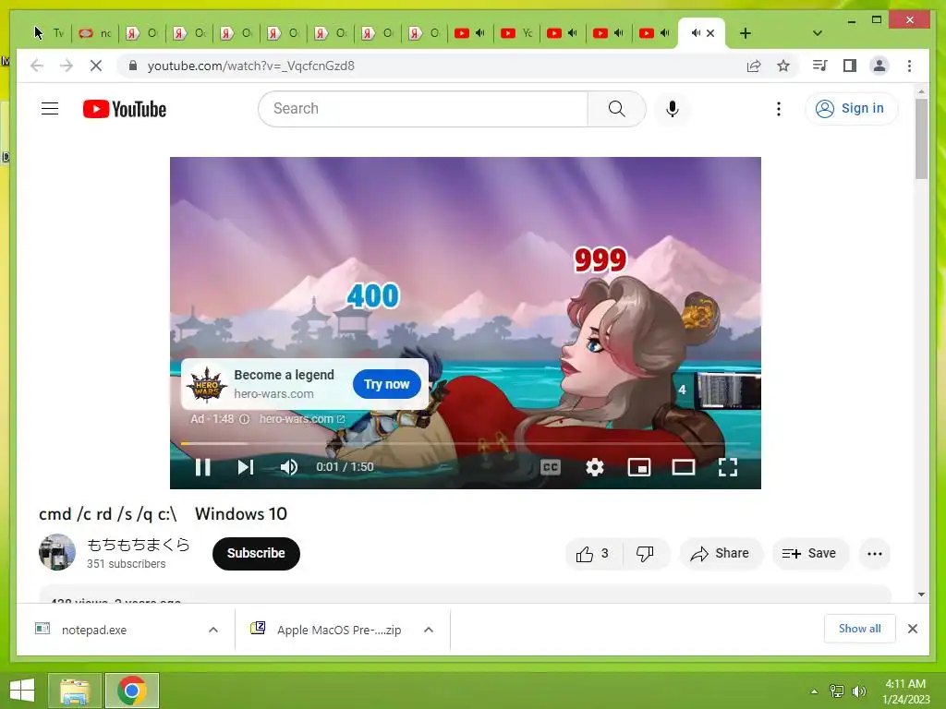Image resolution: width=946 pixels, height=709 pixels.
Task: Show ad info icon next to Ad 1:48
Action: click(x=244, y=419)
